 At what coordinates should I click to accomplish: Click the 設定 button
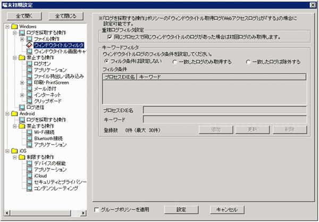[181, 210]
